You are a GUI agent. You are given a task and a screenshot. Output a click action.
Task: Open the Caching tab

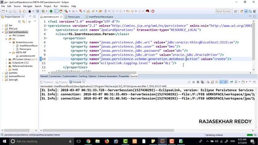[83, 76]
